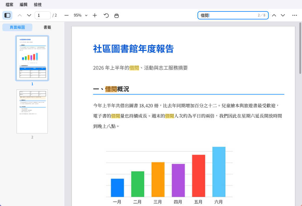The height and width of the screenshot is (206, 302).
Task: Click the text 到晚上八點。
Action: pos(107,126)
